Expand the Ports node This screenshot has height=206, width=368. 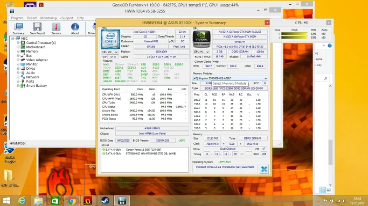18,82
